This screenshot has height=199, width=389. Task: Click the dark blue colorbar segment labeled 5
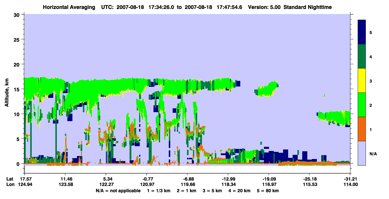[362, 32]
